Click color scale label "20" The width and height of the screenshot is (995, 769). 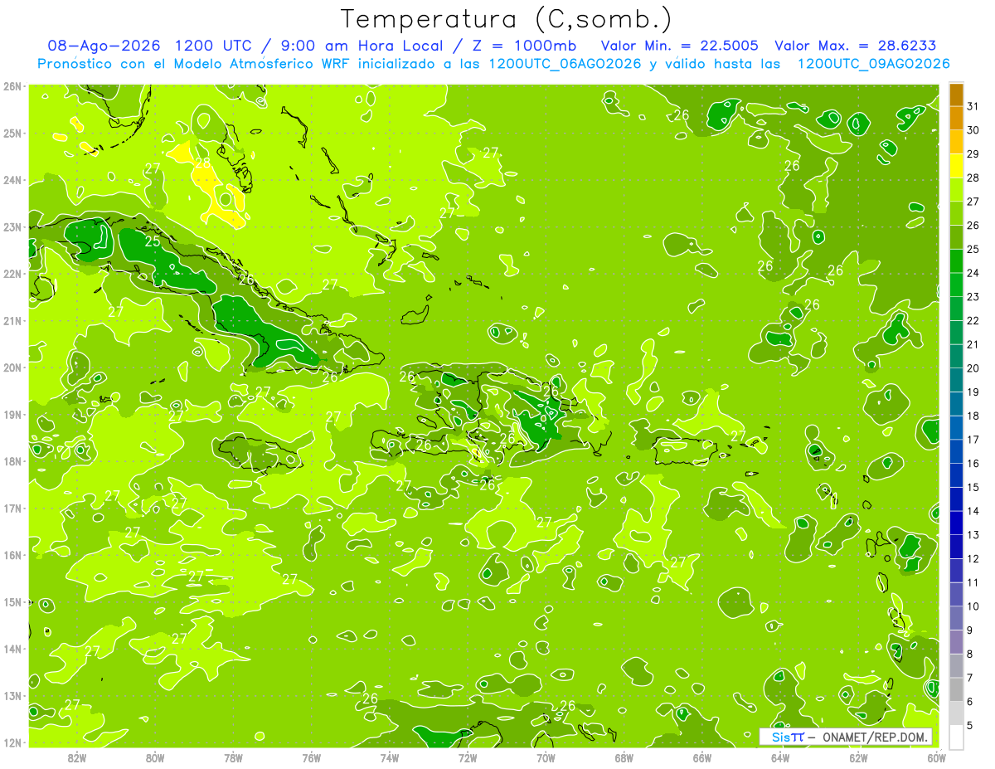[x=973, y=368]
